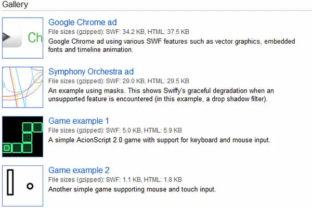Click the ActionScript 2.0 game description text
Image resolution: width=312 pixels, height=208 pixels.
pyautogui.click(x=160, y=140)
